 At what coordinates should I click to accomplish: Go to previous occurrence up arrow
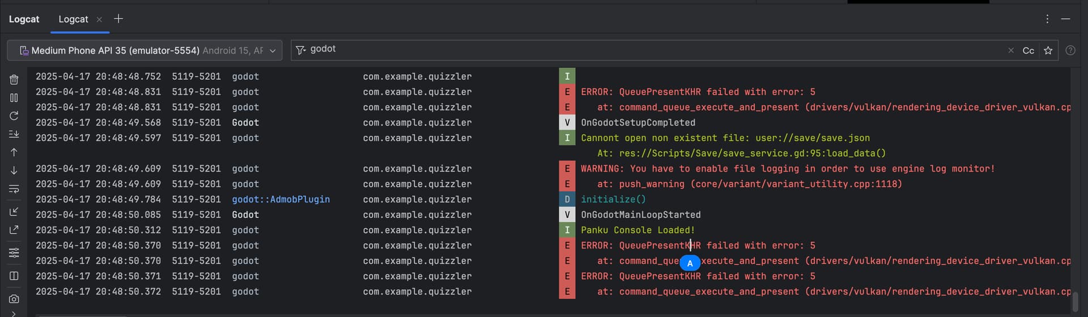[14, 152]
